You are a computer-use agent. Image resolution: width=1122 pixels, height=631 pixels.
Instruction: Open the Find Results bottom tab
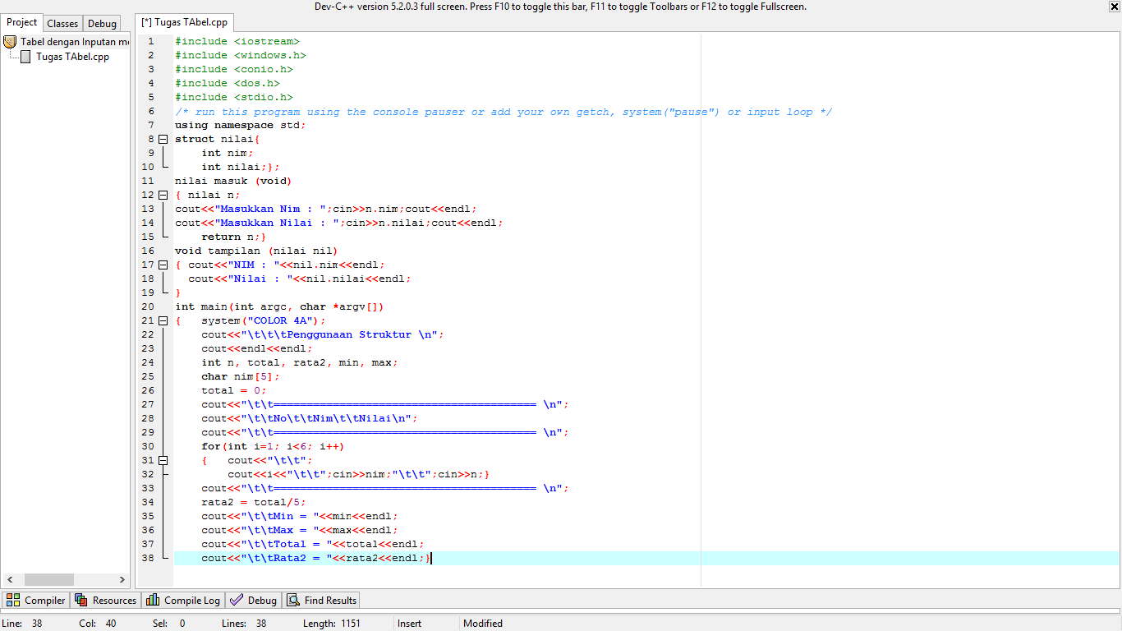322,601
